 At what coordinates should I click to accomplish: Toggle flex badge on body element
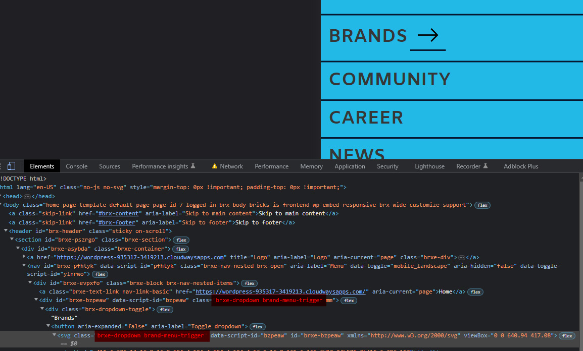pos(482,205)
